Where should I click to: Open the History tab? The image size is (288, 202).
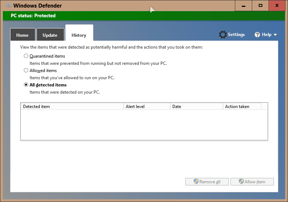point(79,33)
